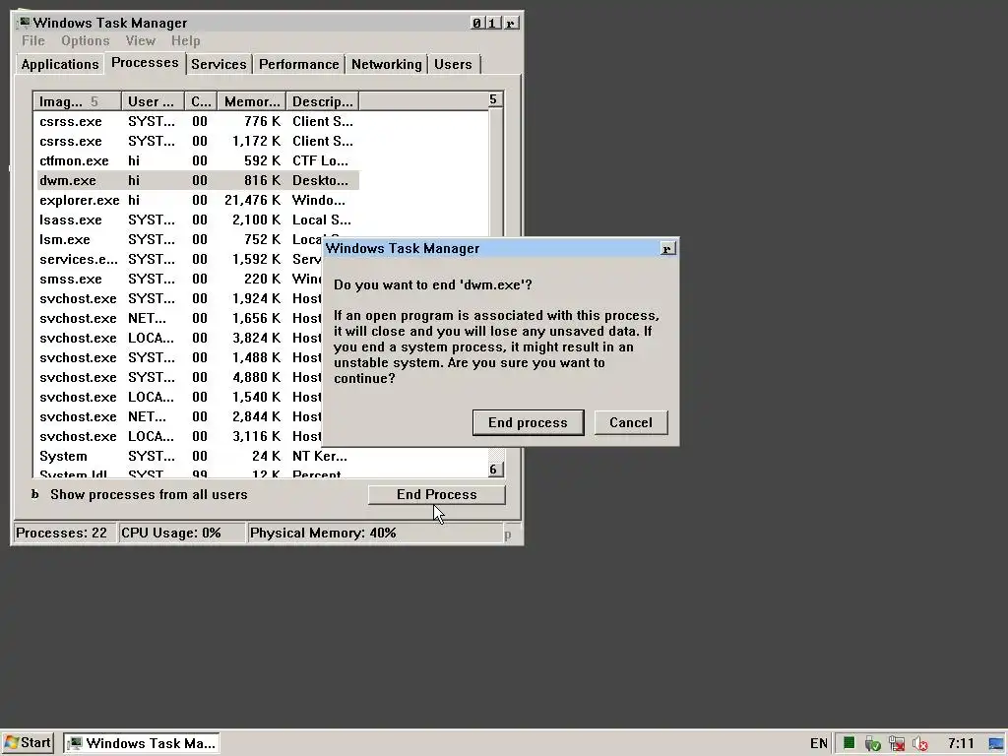Click the green CPU usage tray icon
The width and height of the screenshot is (1008, 756).
850,743
